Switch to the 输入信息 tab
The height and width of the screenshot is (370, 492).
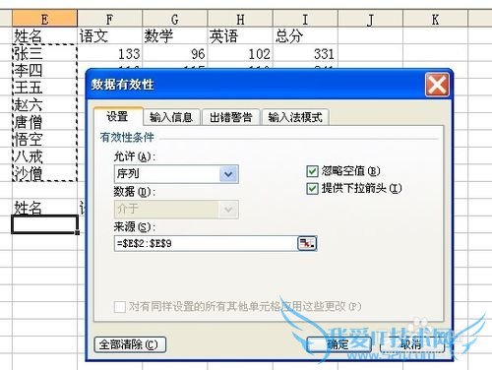[171, 117]
